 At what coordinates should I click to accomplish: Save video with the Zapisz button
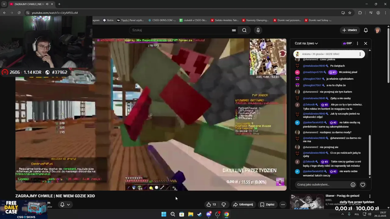[x=267, y=204]
